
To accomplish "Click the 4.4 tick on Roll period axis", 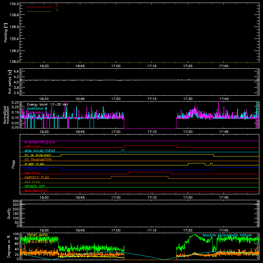I will click(x=16, y=72).
